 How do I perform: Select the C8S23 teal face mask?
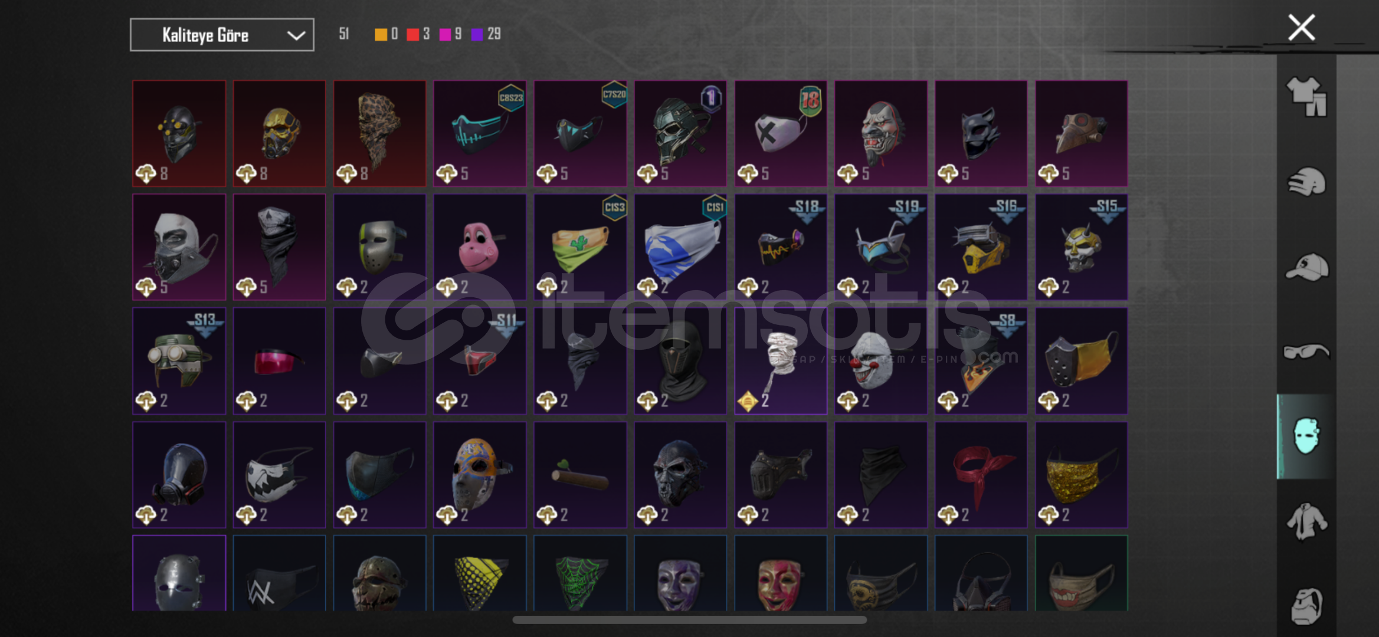480,133
